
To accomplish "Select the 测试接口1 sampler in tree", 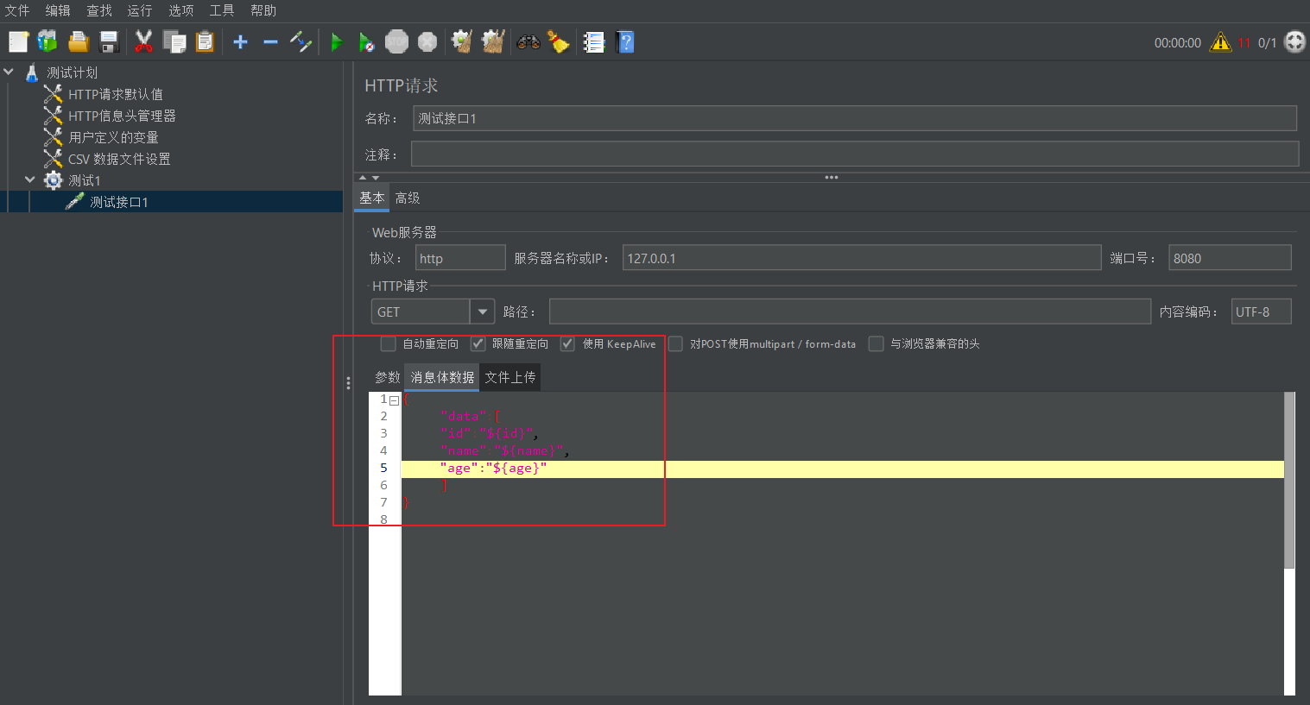I will tap(119, 202).
